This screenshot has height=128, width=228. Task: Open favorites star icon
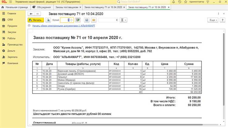186,2
